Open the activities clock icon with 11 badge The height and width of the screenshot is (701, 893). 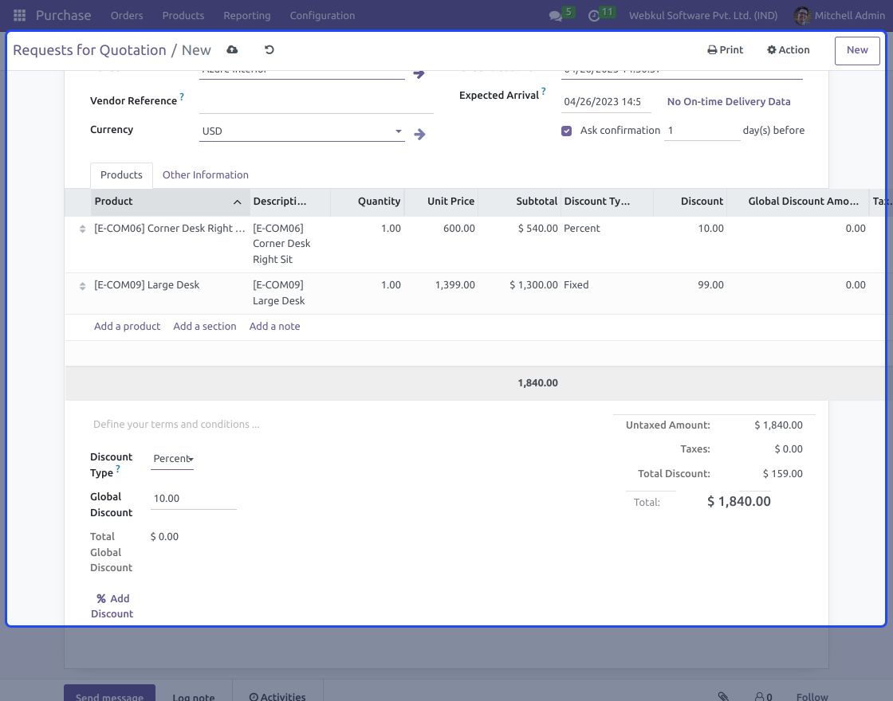594,16
